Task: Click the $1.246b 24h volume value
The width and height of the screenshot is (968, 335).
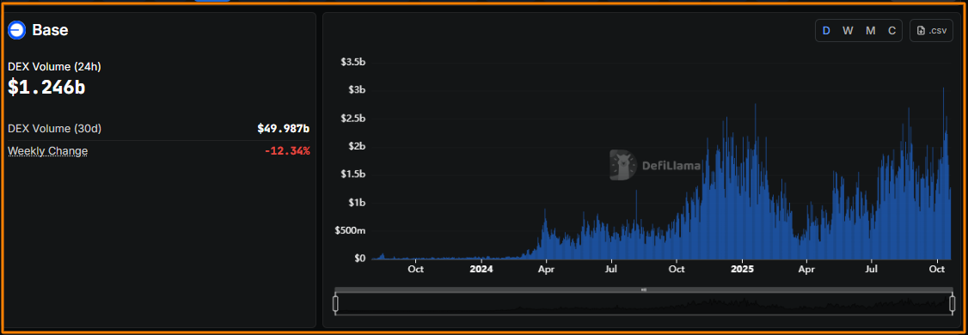Action: click(46, 88)
